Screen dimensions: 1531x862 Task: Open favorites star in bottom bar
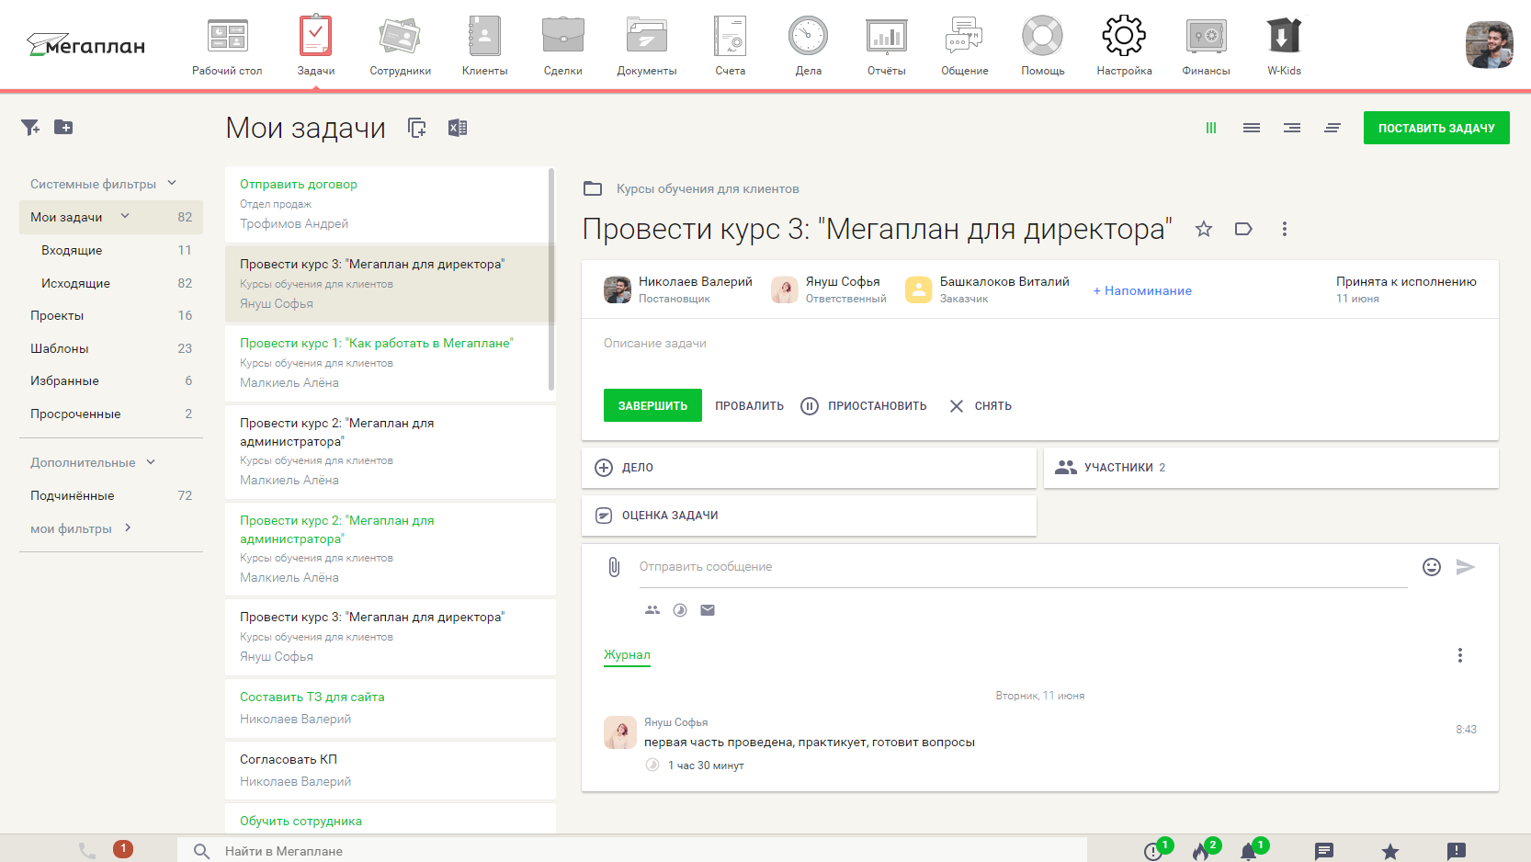click(1390, 852)
